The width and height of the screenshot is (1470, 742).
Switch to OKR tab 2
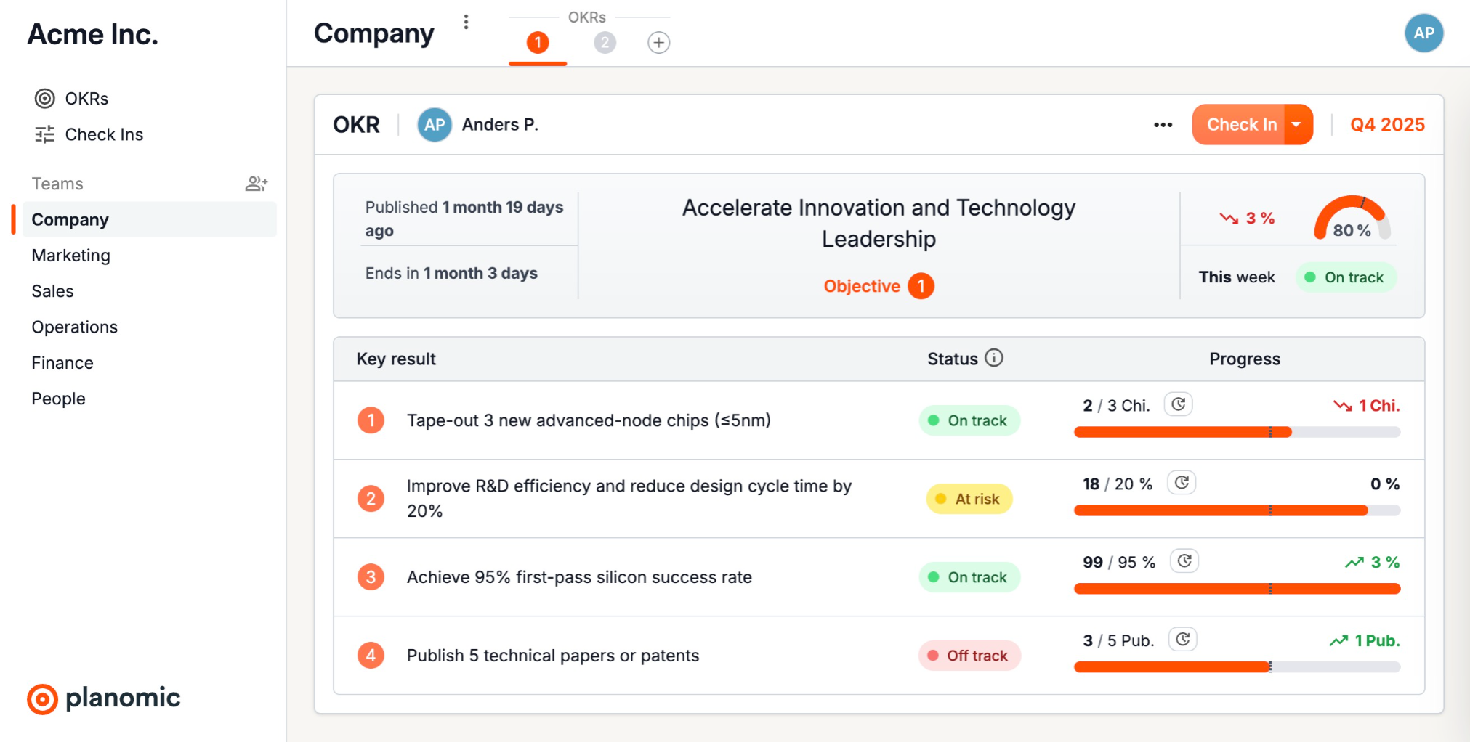(x=605, y=43)
